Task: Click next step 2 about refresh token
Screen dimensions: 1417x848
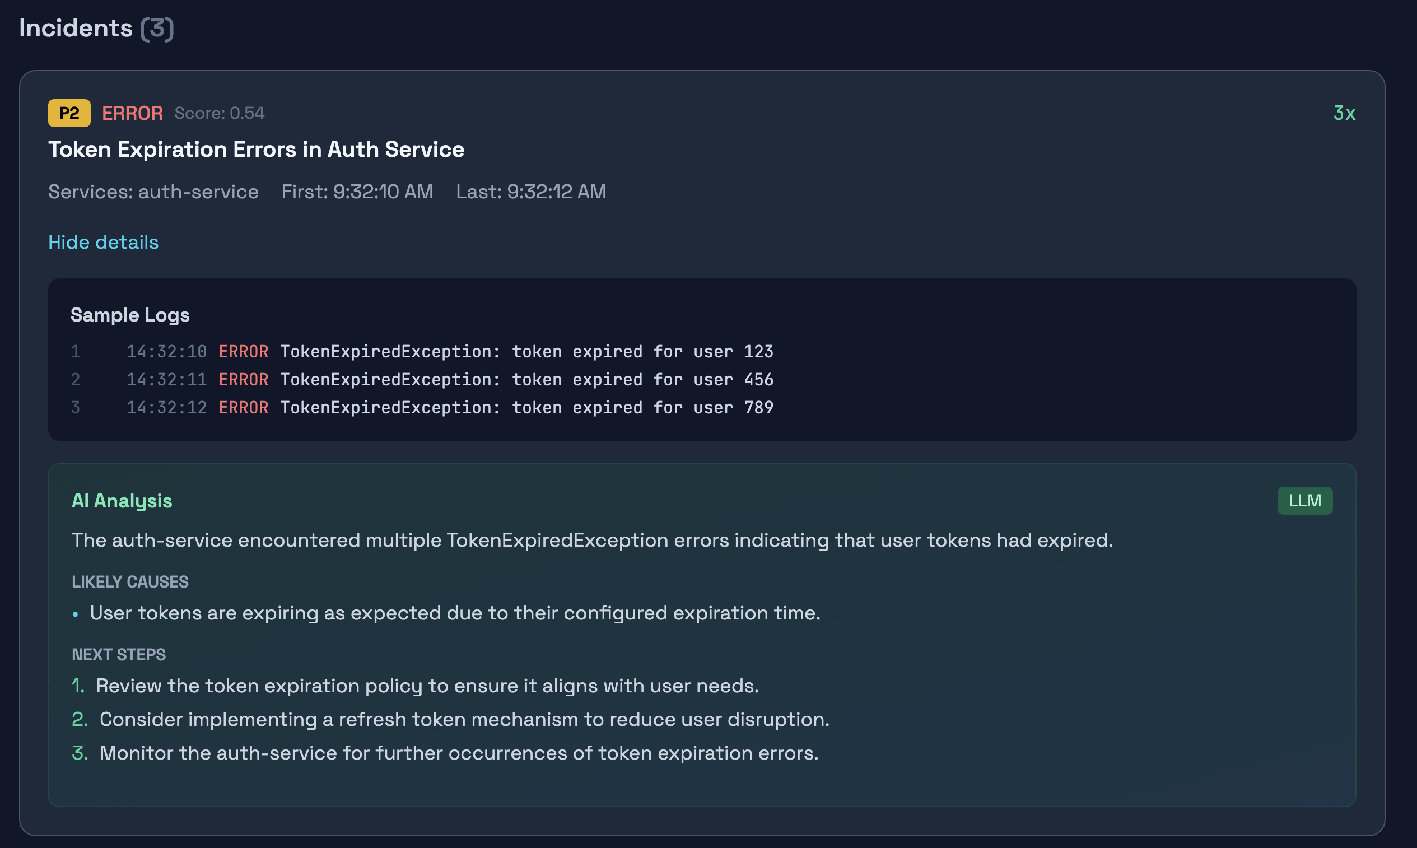Action: pyautogui.click(x=464, y=719)
